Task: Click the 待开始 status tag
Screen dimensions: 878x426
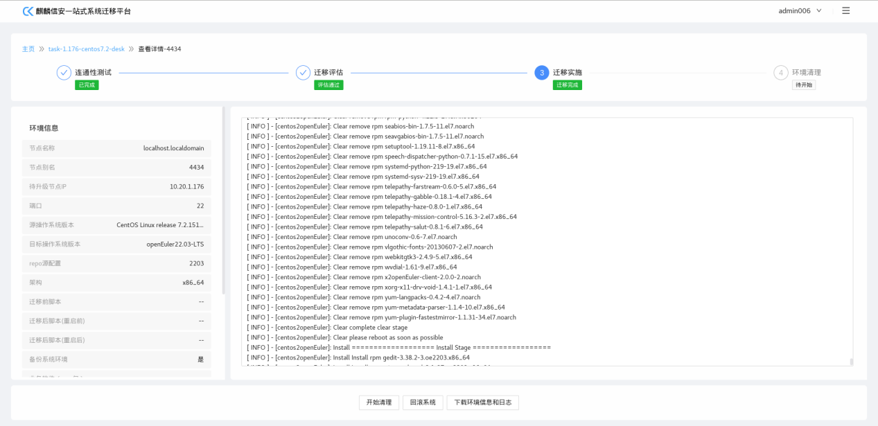Action: pos(804,85)
